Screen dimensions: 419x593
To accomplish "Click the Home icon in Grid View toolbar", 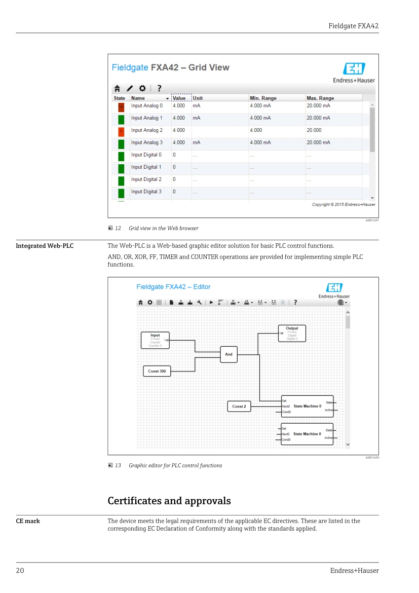I will [117, 89].
